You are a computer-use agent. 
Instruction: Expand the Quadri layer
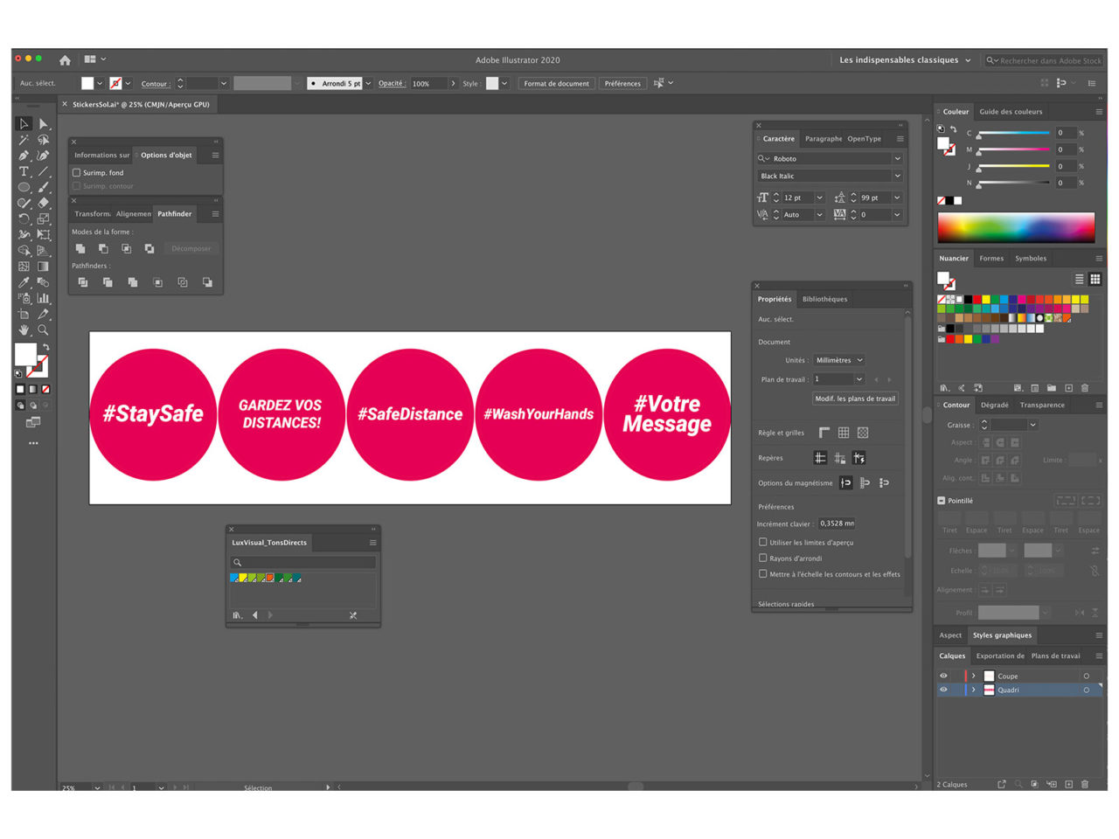pos(973,690)
